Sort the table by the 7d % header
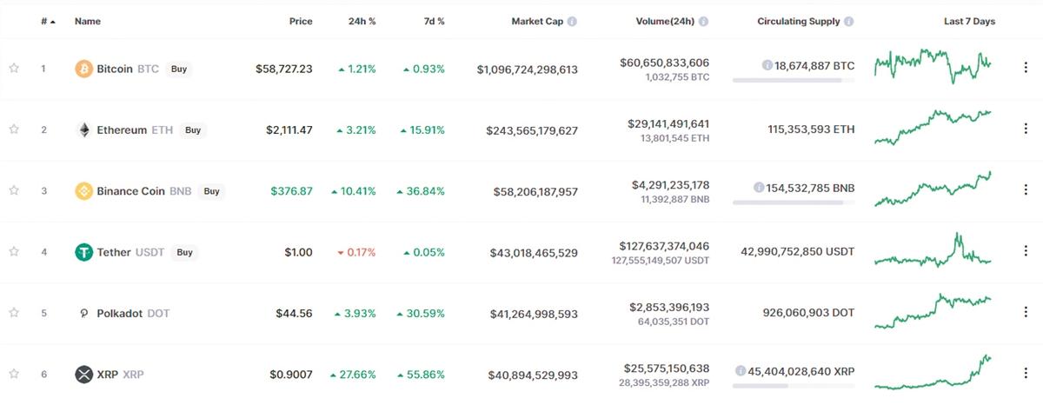Viewport: 1043px width, 405px height. [435, 22]
